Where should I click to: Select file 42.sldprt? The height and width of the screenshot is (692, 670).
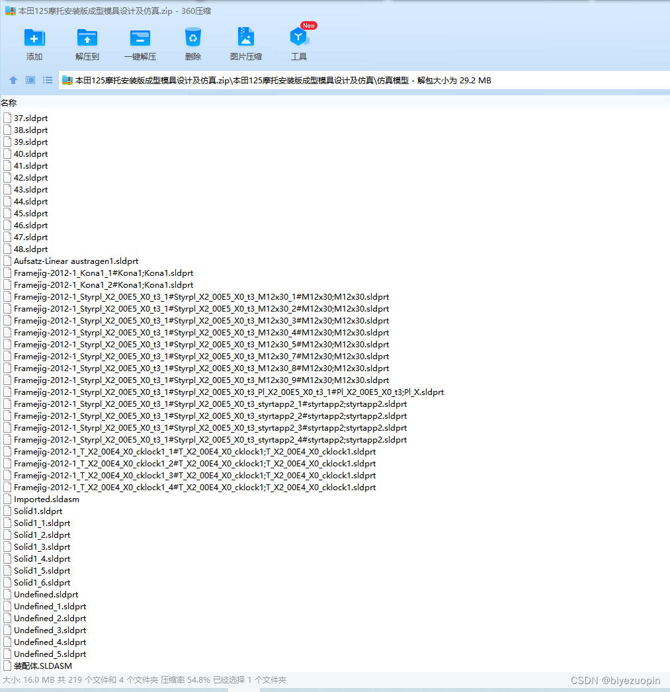coord(30,178)
